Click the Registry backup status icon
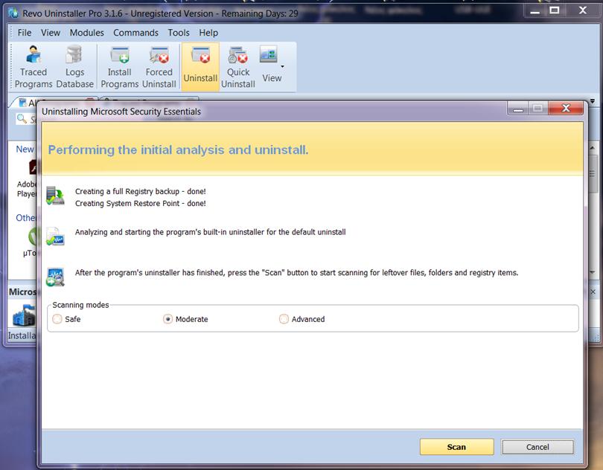 [x=55, y=196]
